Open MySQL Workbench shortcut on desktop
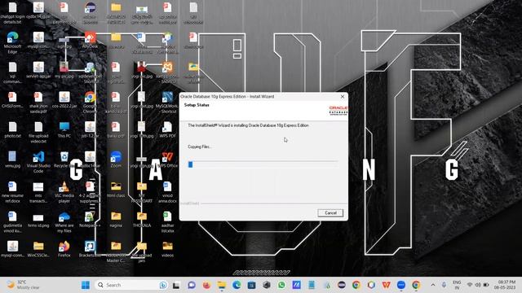This screenshot has width=522, height=293. pyautogui.click(x=167, y=103)
